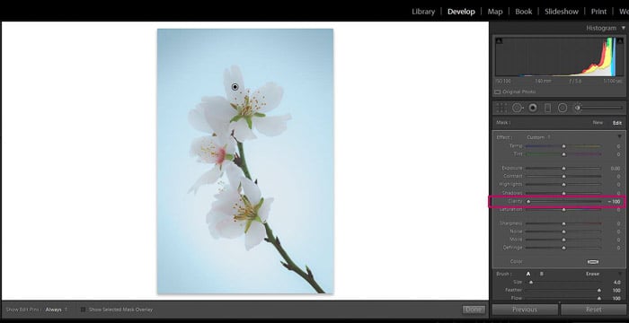629x323 pixels.
Task: Open the Map module
Action: tap(495, 12)
